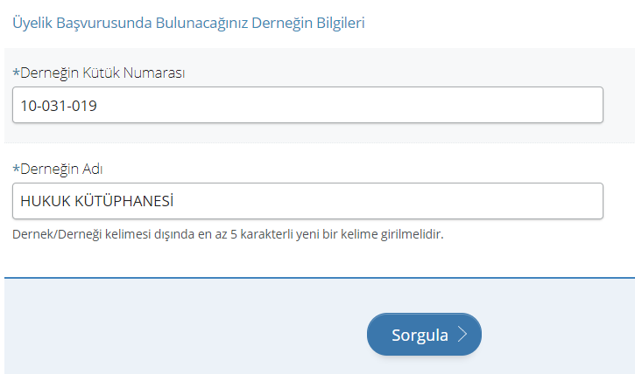Click the required asterisk before Derneğin Adı
The height and width of the screenshot is (374, 635).
click(x=16, y=169)
